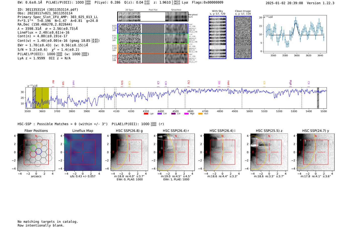Click the 'LyA z = 1.9599' text

[31, 58]
